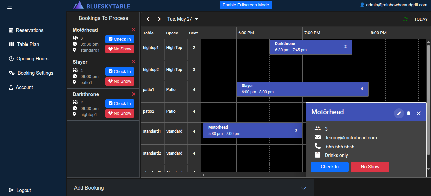Viewport: 431px width, 196px height.
Task: Dismiss Motörhead from Bookings To Process
Action: click(x=134, y=30)
